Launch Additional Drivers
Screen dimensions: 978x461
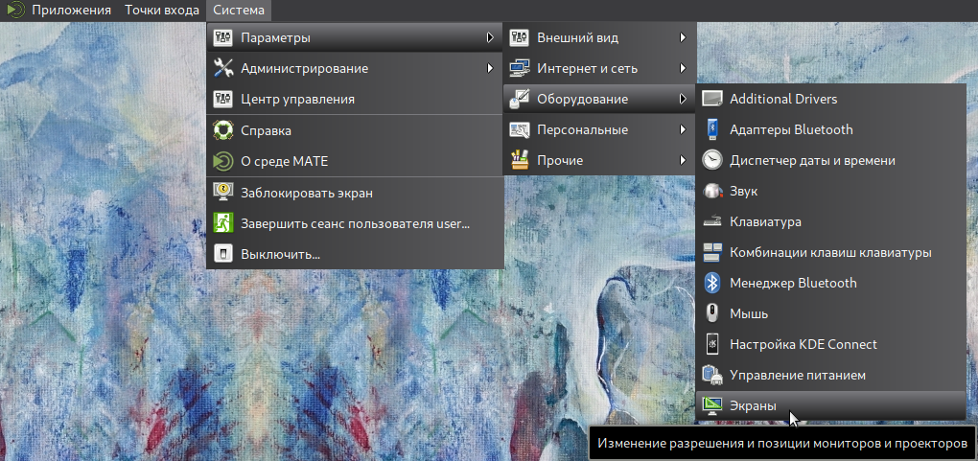(x=830, y=99)
